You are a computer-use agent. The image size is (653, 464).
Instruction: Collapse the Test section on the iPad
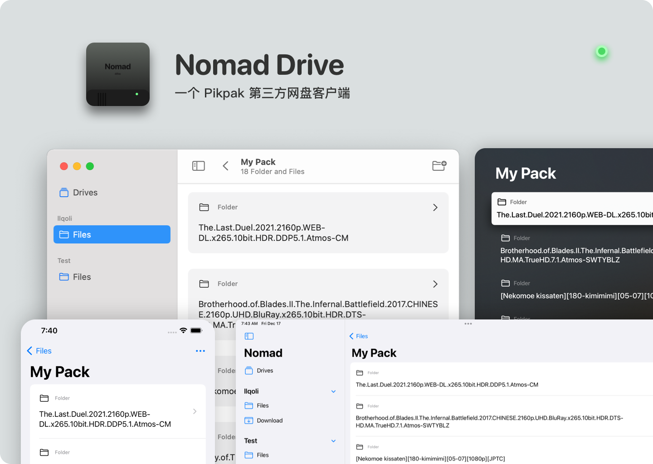coord(333,441)
